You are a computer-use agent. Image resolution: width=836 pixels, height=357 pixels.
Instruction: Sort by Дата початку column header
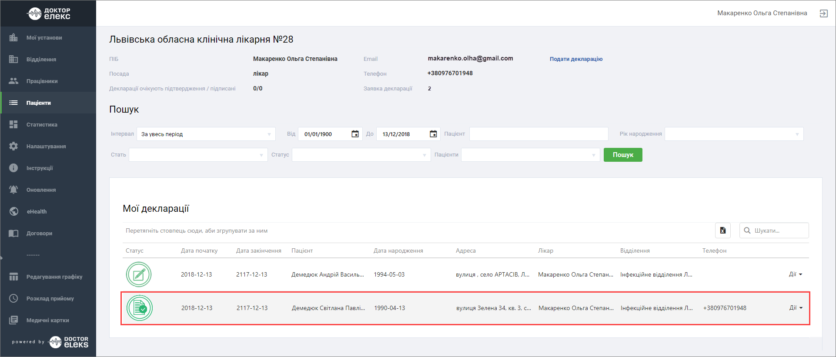199,250
